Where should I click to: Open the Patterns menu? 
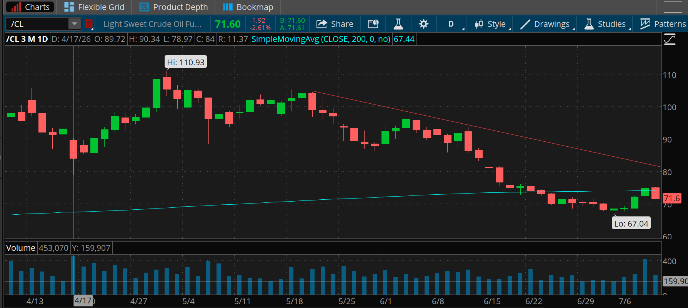(663, 24)
